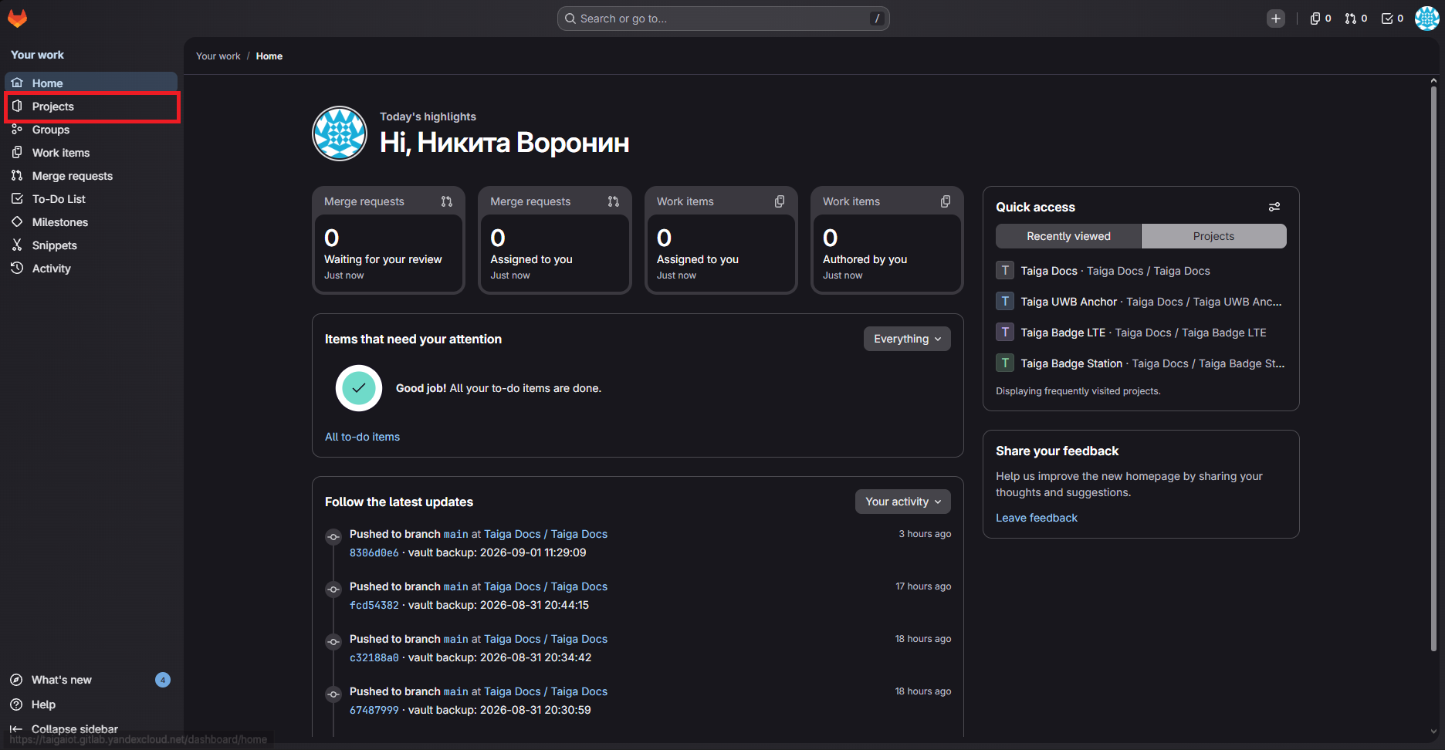The image size is (1445, 750).
Task: Open Merge requests in the sidebar
Action: coord(91,176)
